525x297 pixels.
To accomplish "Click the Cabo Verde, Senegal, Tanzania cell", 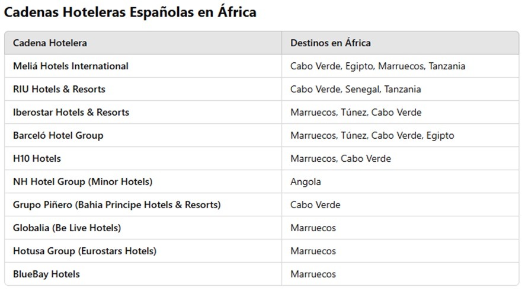I will click(400, 89).
